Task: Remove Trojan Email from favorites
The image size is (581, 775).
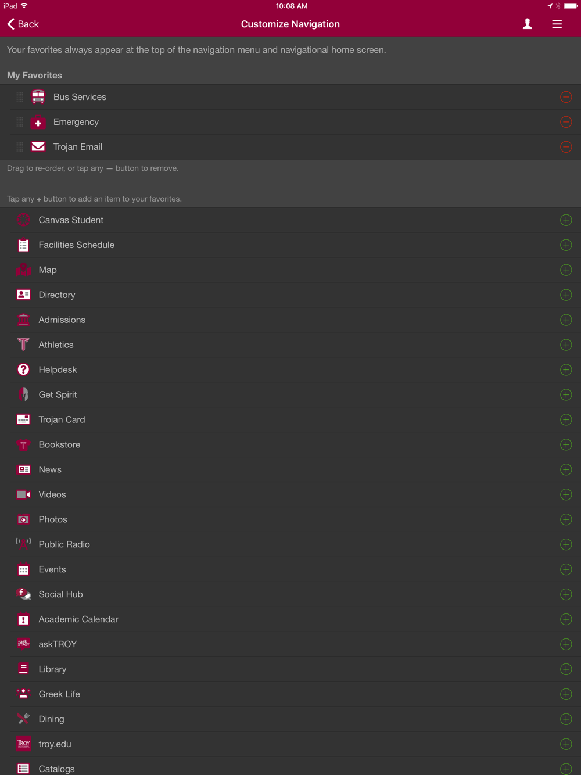Action: [x=566, y=147]
